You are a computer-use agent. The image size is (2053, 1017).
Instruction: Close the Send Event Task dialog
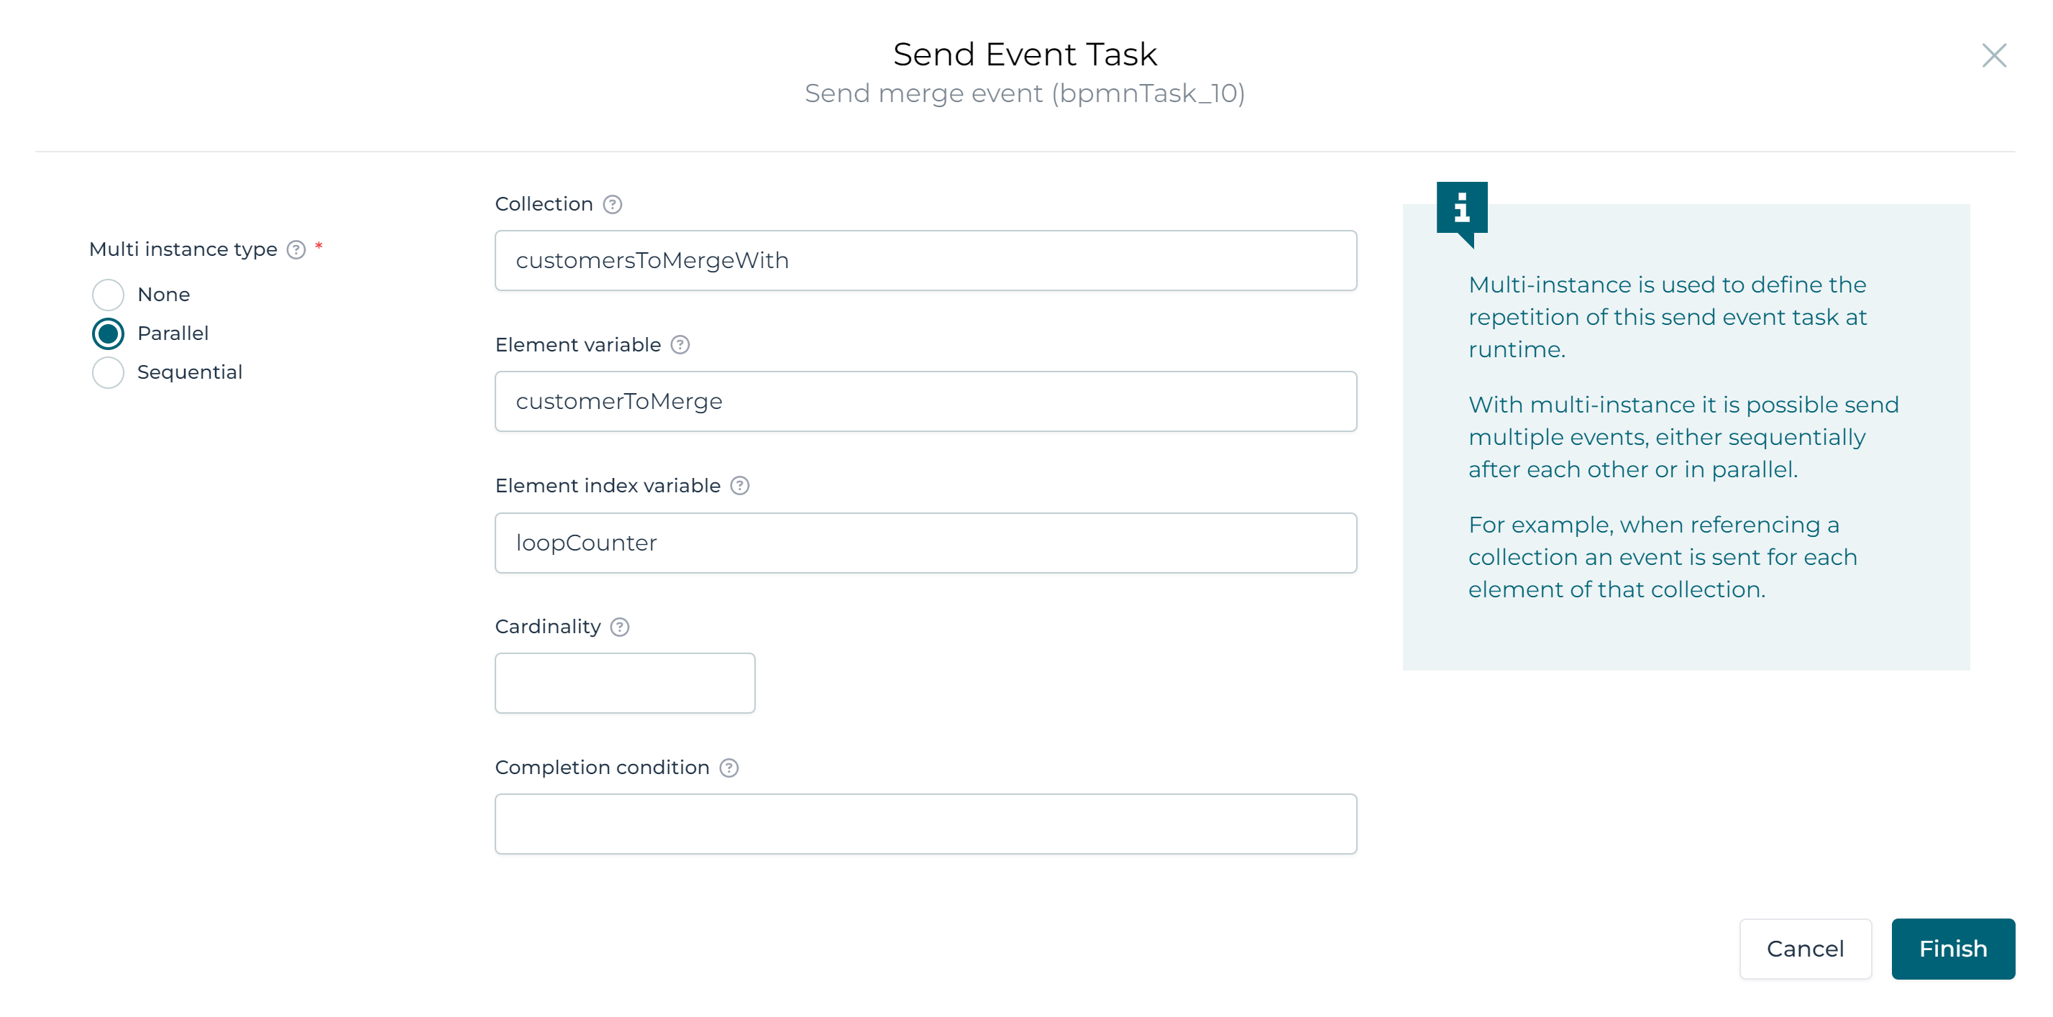(1993, 56)
